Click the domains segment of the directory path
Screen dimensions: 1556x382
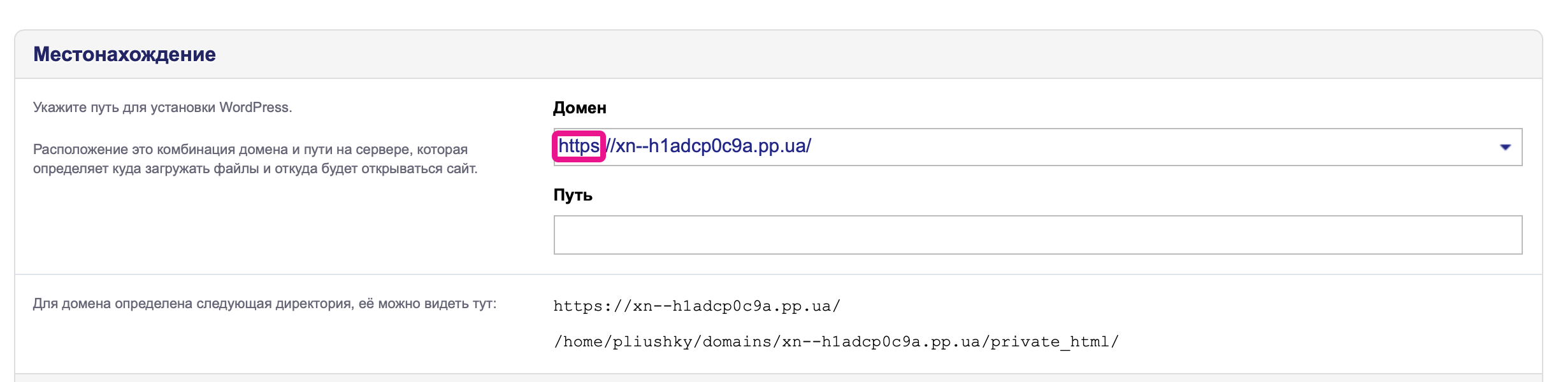737,342
